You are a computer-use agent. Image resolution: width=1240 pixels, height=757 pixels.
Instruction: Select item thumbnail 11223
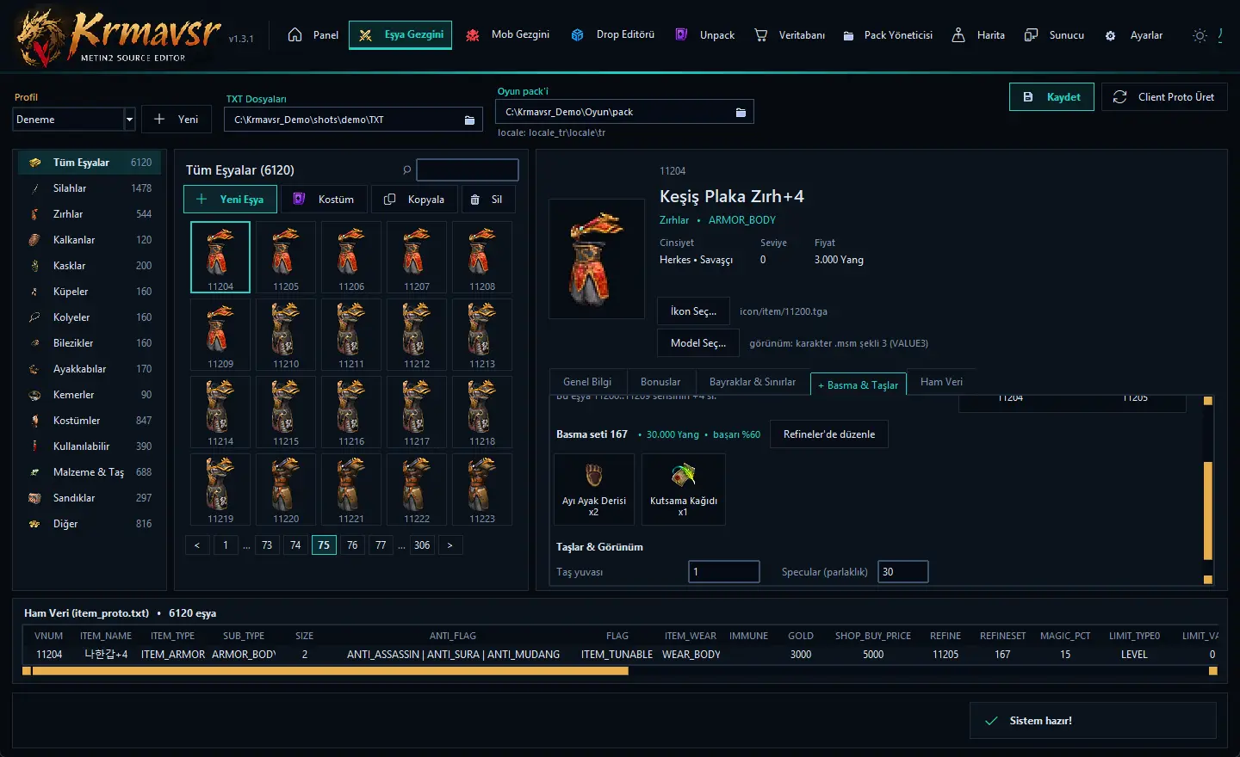coord(482,489)
